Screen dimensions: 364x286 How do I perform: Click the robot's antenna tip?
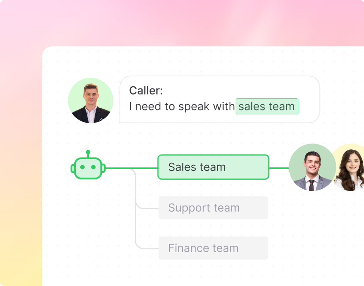click(x=88, y=152)
